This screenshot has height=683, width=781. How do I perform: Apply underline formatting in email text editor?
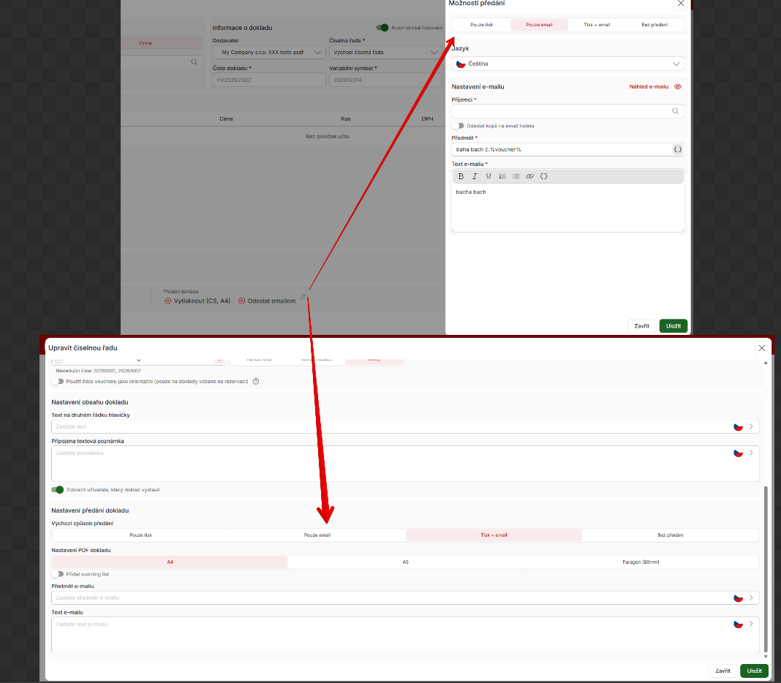[488, 176]
